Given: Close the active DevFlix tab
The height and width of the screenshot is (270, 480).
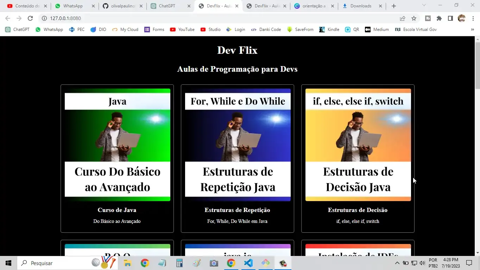Looking at the screenshot, I should click(x=236, y=6).
